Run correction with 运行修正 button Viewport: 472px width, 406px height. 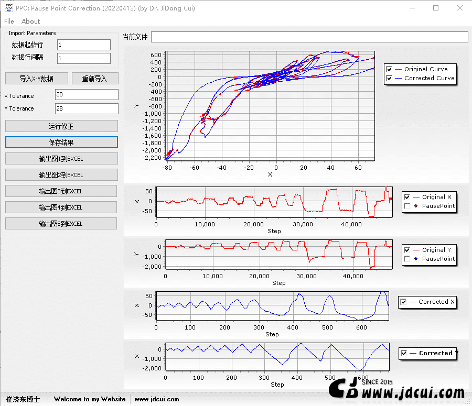pos(61,126)
